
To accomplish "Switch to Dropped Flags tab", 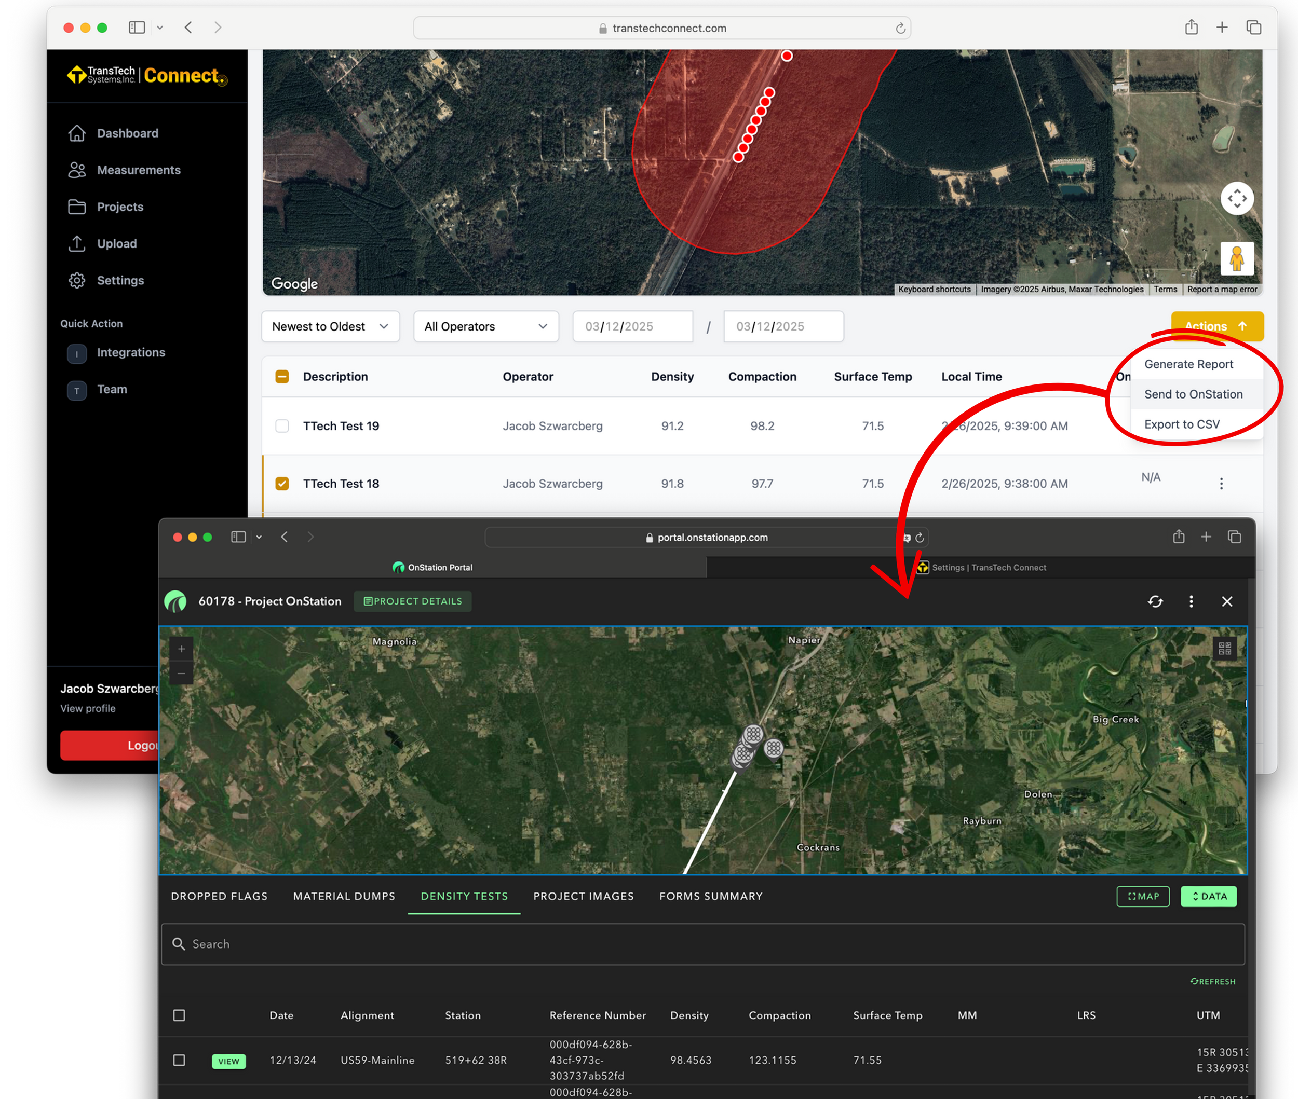I will tap(219, 896).
